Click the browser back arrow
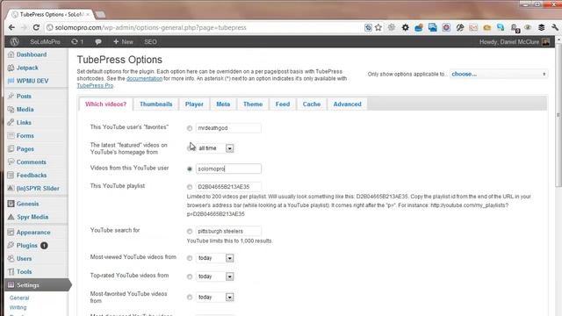The height and width of the screenshot is (316, 562). 11,27
